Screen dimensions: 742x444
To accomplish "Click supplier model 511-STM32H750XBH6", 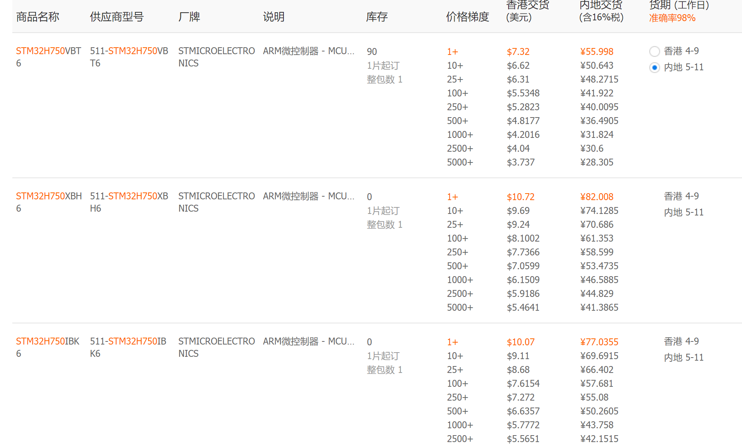I will [x=129, y=202].
